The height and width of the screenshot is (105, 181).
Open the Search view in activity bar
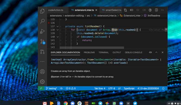[x=42, y=21]
